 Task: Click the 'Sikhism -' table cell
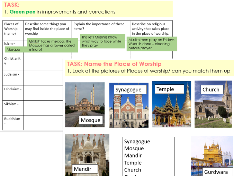[x=13, y=108]
